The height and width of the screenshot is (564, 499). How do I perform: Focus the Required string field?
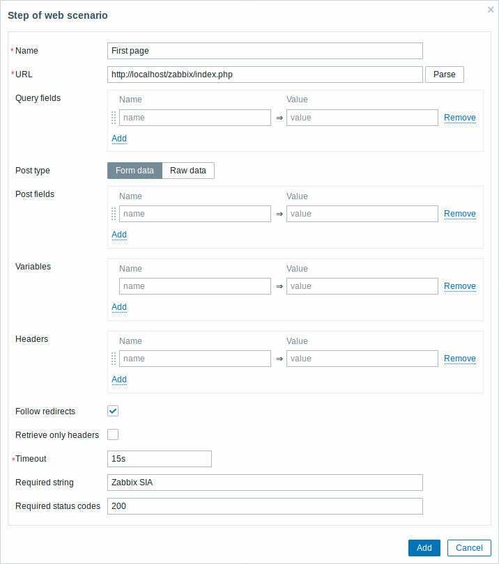pos(265,483)
